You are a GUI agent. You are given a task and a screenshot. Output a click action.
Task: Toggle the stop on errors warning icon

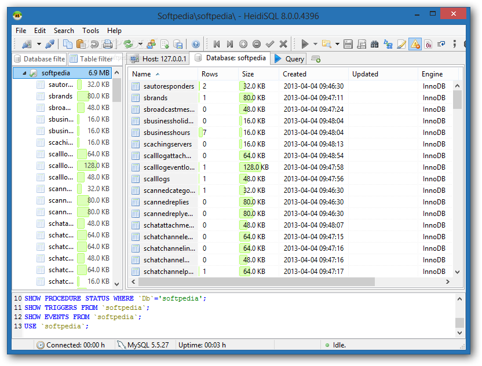click(x=415, y=44)
